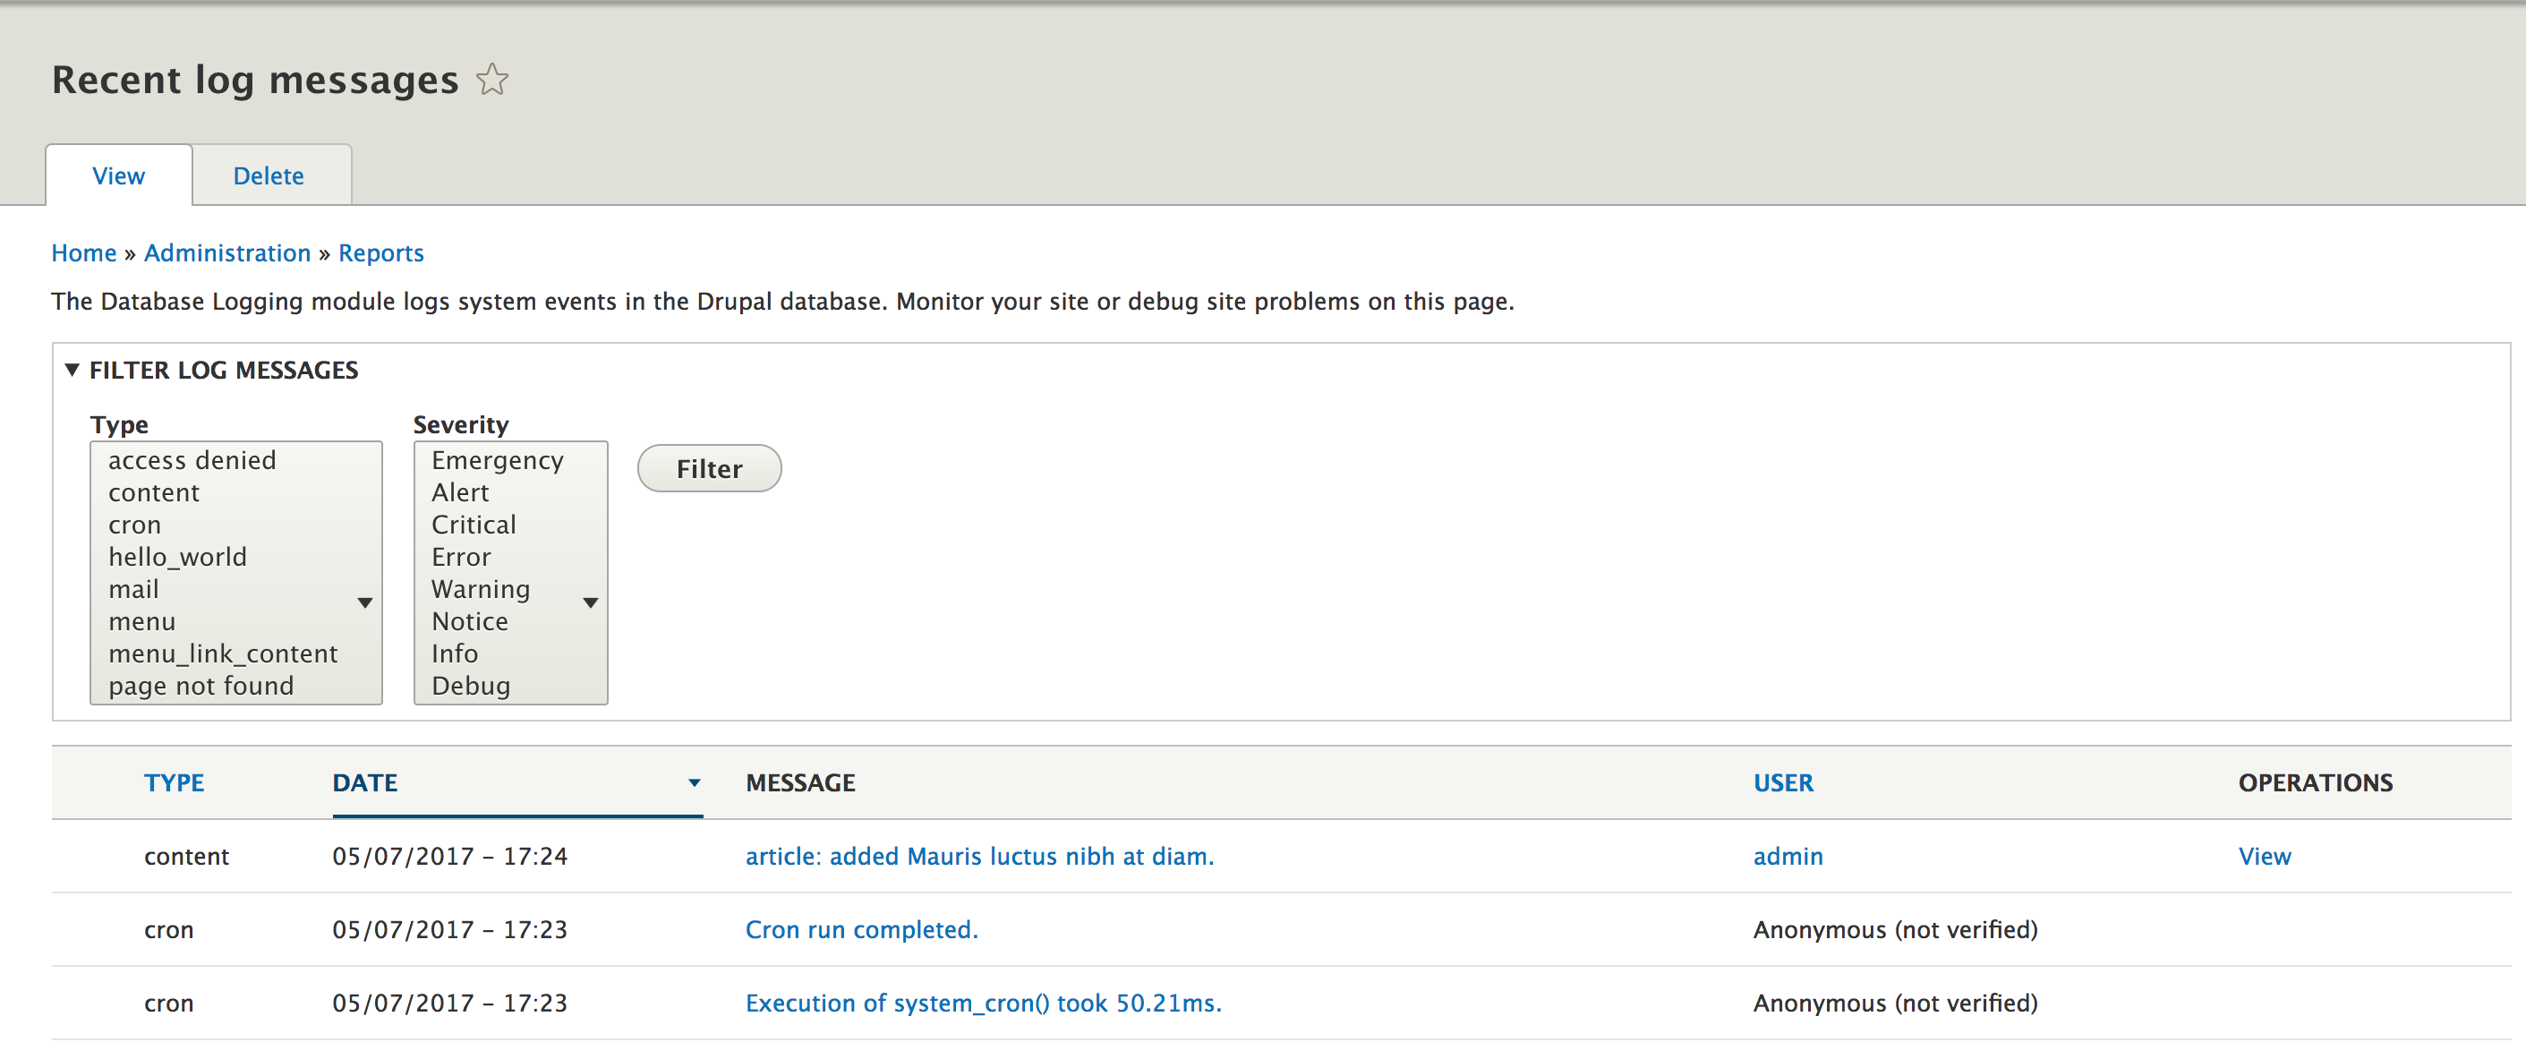Click the favorite star icon beside the title
The width and height of the screenshot is (2526, 1042).
click(x=492, y=80)
